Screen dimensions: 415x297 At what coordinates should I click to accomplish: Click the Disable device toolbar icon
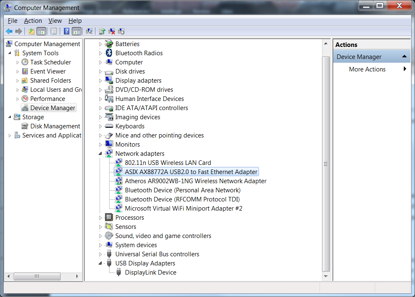(121, 32)
